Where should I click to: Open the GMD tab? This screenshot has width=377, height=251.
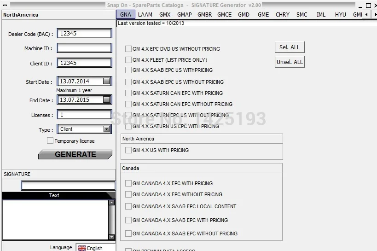pyautogui.click(x=244, y=14)
